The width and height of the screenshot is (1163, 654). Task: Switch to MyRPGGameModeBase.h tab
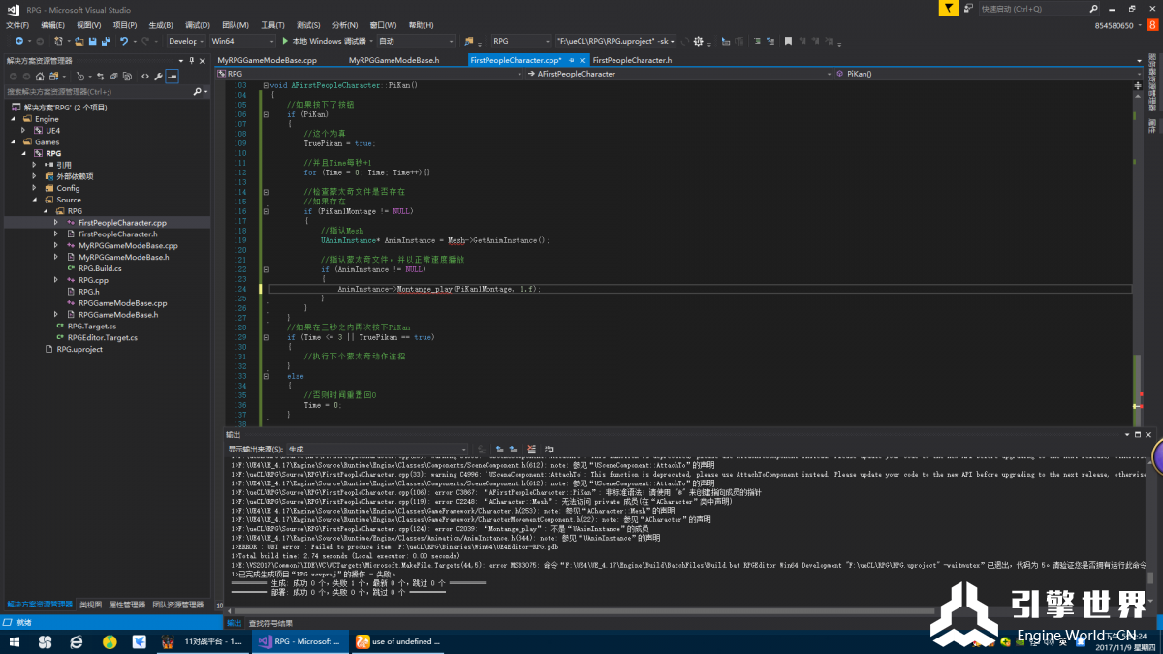pyautogui.click(x=393, y=60)
